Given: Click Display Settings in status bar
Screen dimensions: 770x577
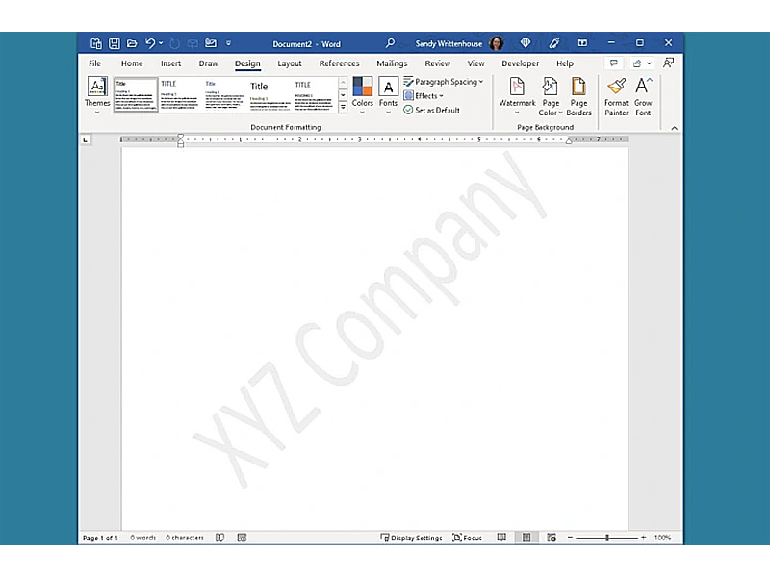Looking at the screenshot, I should click(x=412, y=538).
